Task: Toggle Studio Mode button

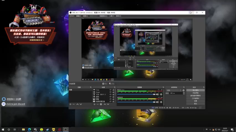Action: (x=196, y=98)
